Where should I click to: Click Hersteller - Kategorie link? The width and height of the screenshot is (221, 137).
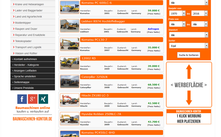pos(33,65)
